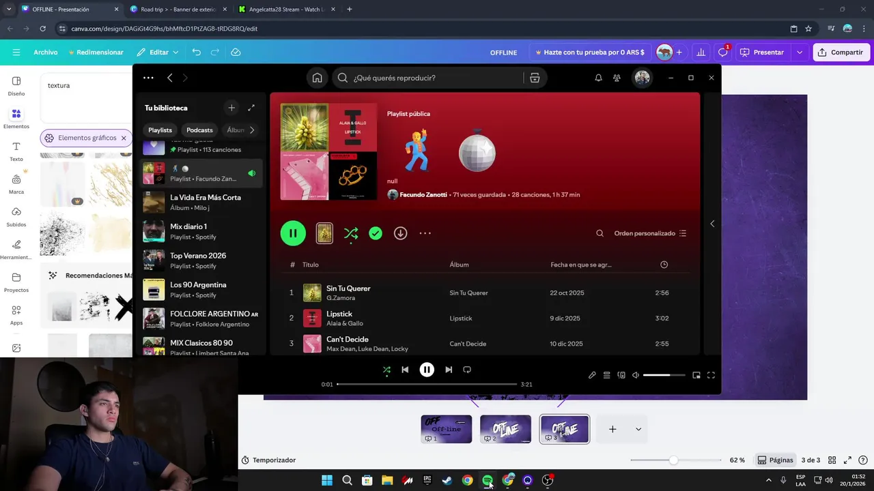
Task: Toggle Canva grid view button
Action: (831, 460)
